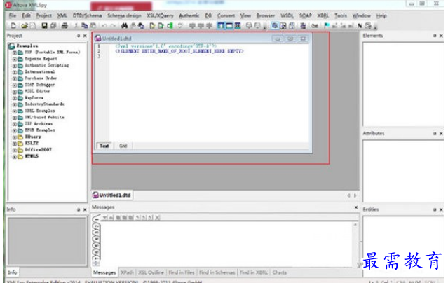Select the EPUB Examples folder
448x283 pixels.
(x=40, y=130)
